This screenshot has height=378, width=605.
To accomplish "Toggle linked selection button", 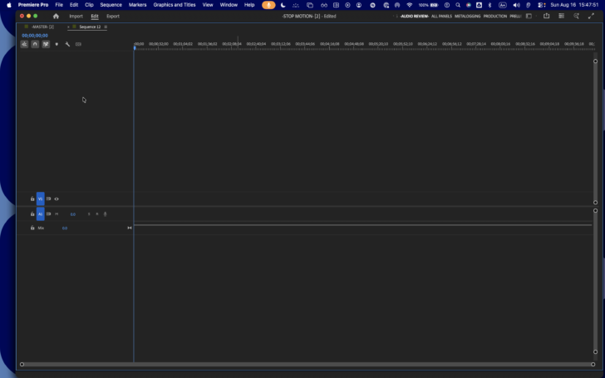I will click(46, 44).
